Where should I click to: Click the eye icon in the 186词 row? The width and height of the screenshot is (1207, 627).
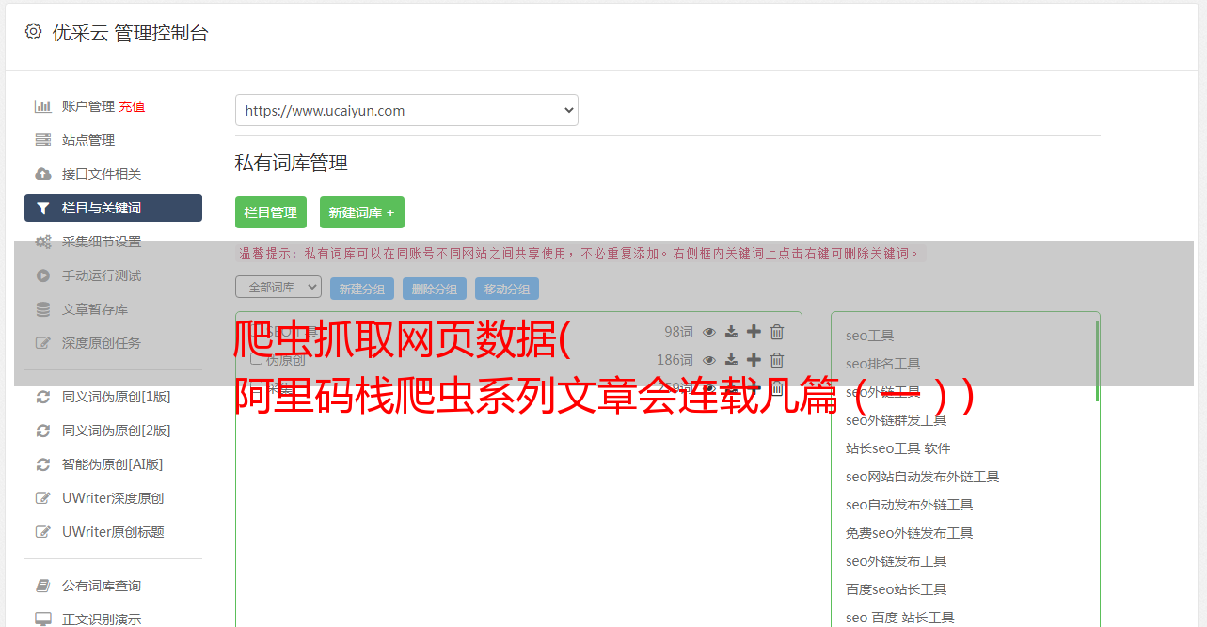point(709,360)
